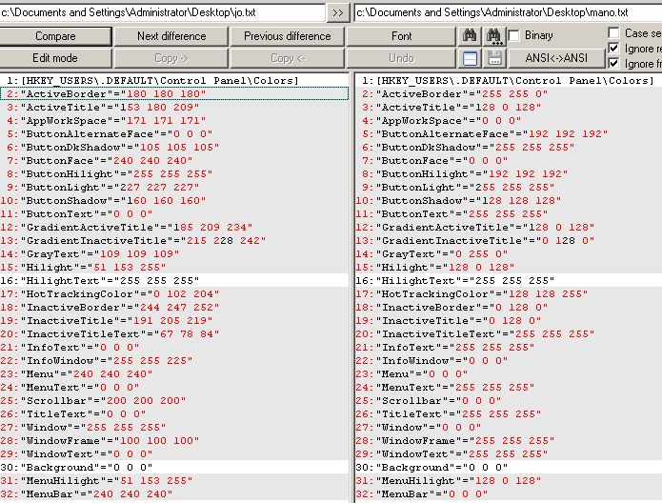Toggle the horizontal pane layout icon

470,58
